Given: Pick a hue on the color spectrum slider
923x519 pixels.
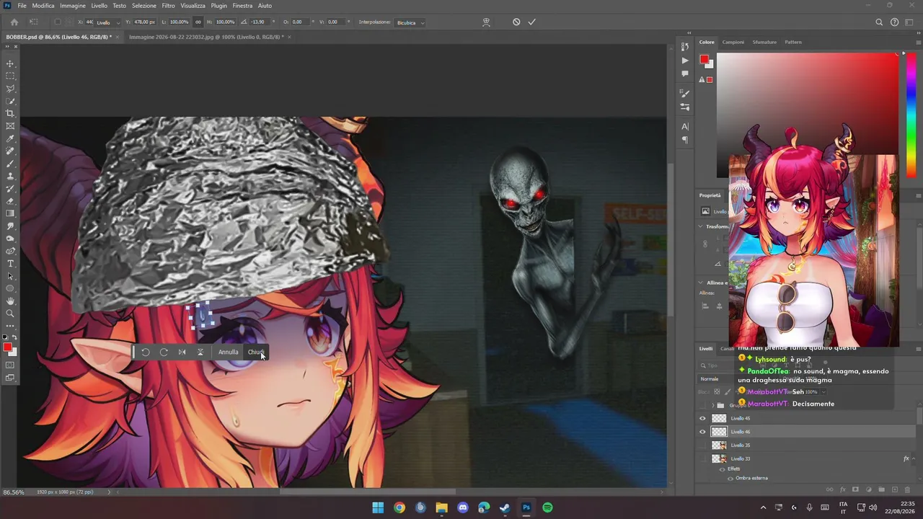Looking at the screenshot, I should (911, 115).
